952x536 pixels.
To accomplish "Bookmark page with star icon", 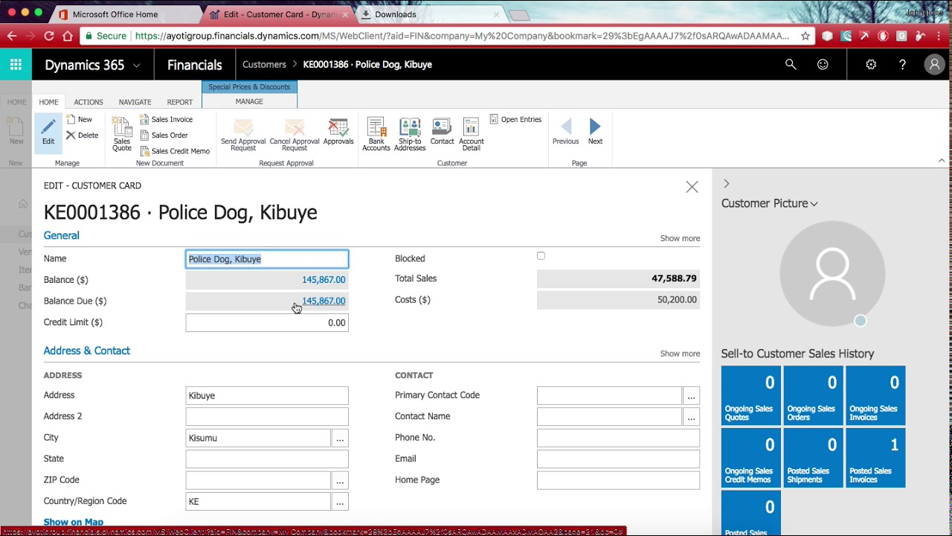I will coord(805,36).
